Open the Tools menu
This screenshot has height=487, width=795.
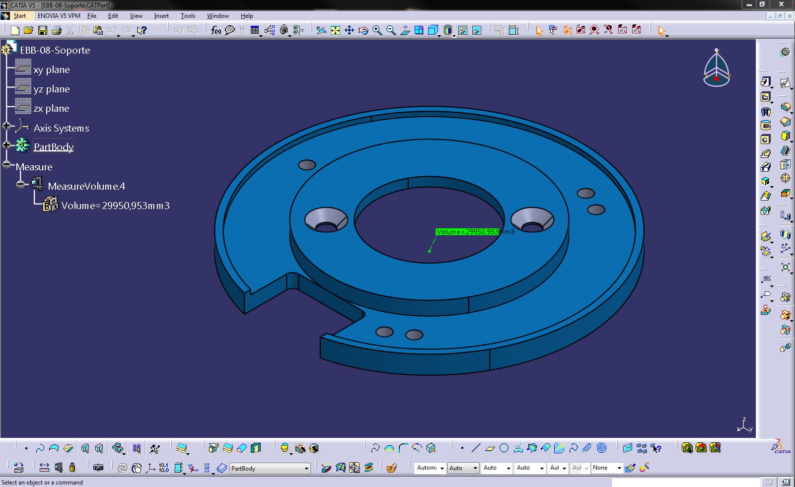pos(188,16)
